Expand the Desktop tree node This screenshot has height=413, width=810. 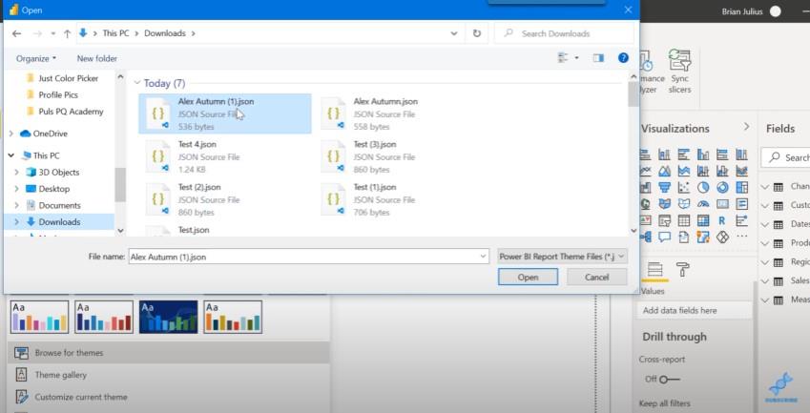(16, 189)
